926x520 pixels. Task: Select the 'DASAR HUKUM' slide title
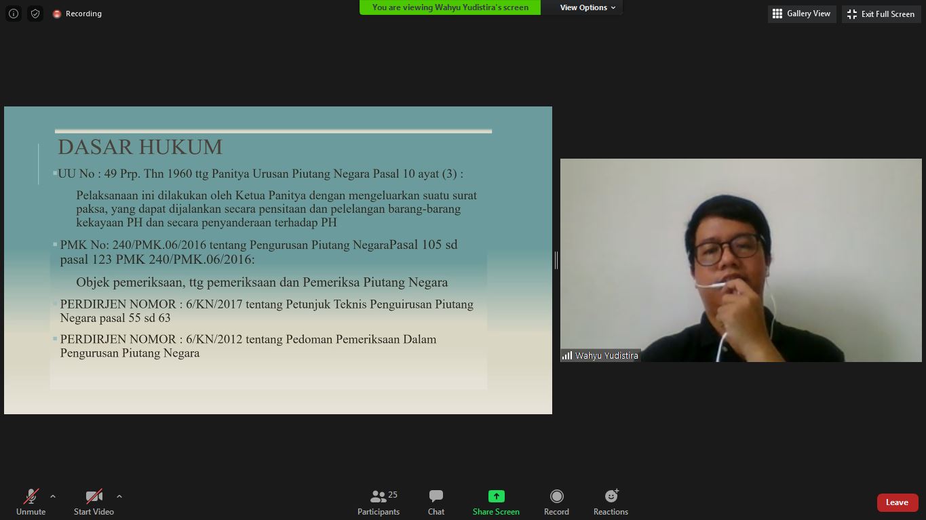click(140, 147)
